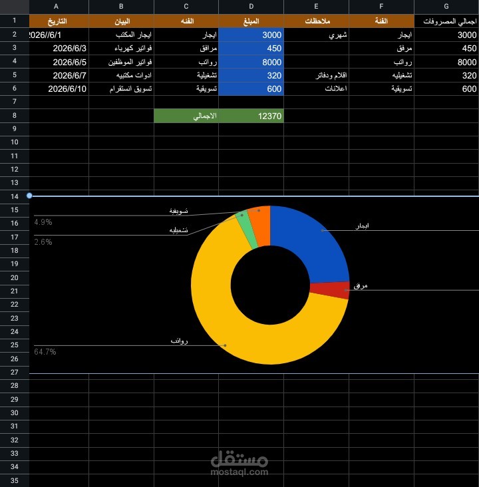Select the ايجار المكتب cell
The height and width of the screenshot is (487, 479).
coord(121,35)
